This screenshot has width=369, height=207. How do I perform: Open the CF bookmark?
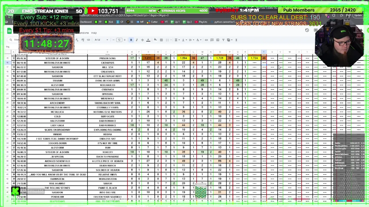[120, 22]
